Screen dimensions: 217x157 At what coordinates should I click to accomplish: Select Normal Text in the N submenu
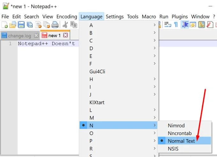[x=185, y=141]
